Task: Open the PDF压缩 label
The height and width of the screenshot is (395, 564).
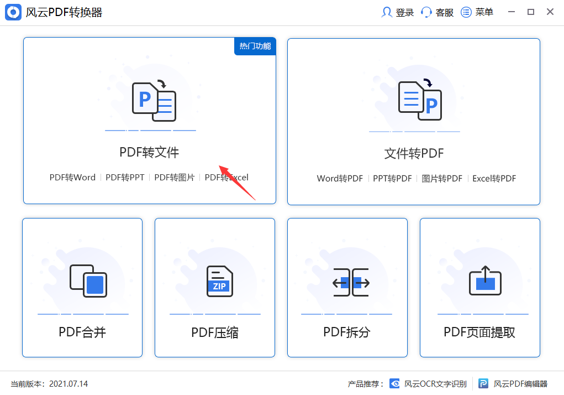Action: pyautogui.click(x=215, y=332)
